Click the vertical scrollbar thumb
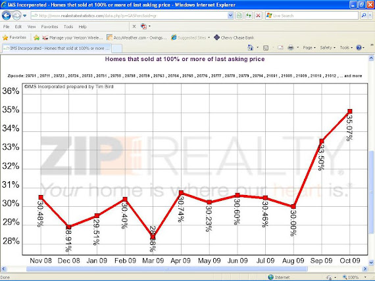 point(371,192)
